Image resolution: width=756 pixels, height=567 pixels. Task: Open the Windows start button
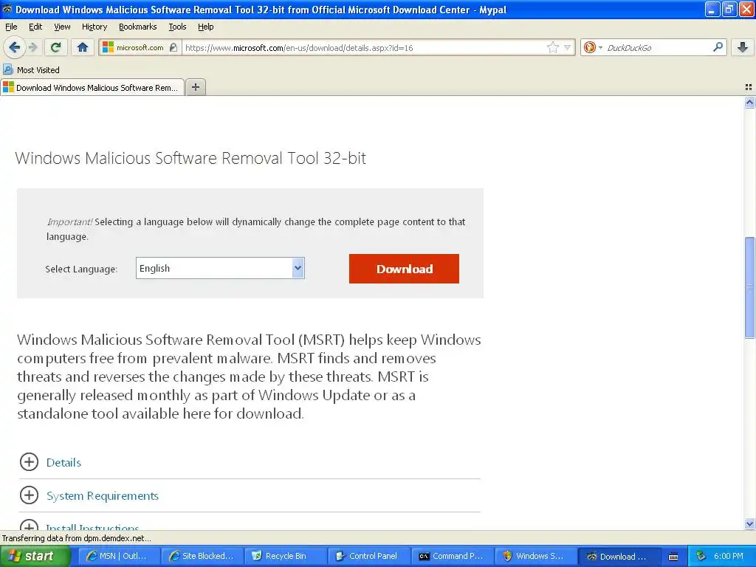pos(35,556)
